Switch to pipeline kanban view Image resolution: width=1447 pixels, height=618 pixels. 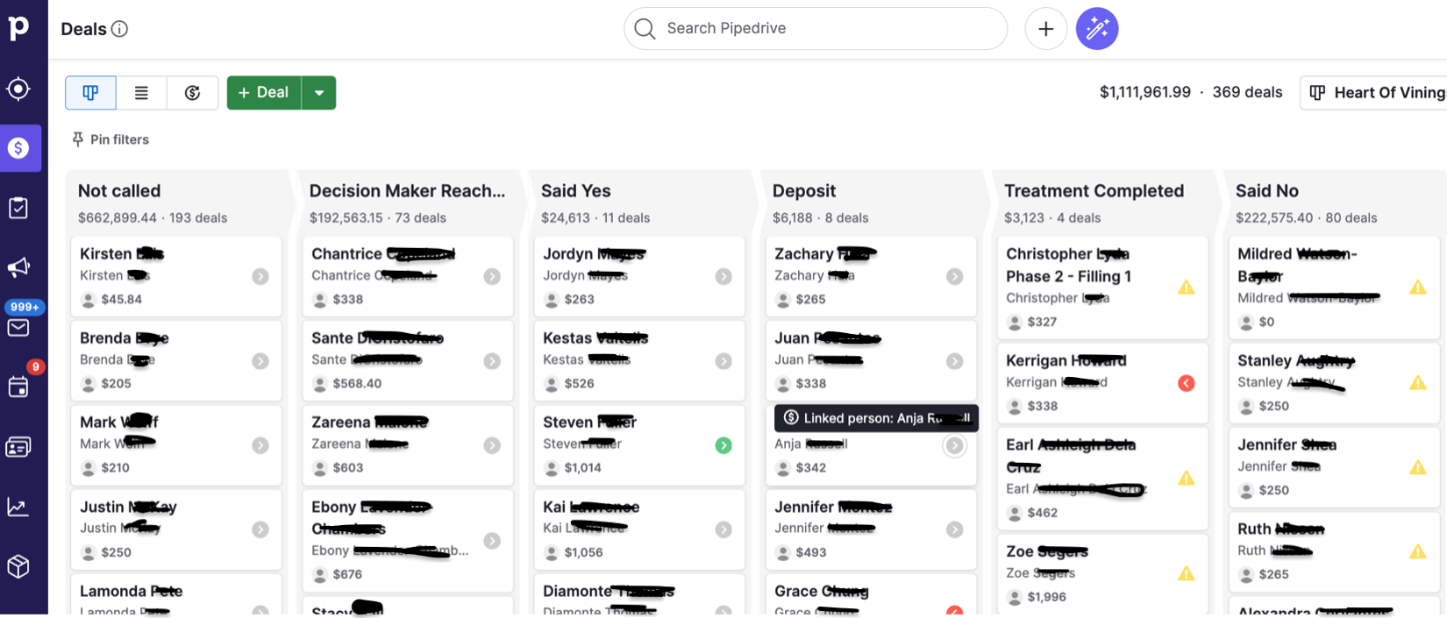point(90,93)
